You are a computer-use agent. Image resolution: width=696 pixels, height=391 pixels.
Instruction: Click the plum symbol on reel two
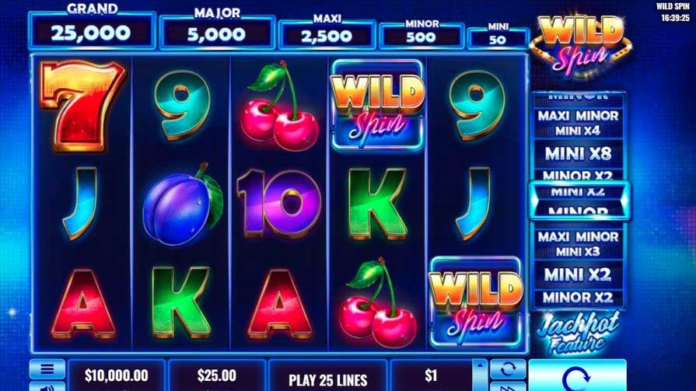pos(182,204)
